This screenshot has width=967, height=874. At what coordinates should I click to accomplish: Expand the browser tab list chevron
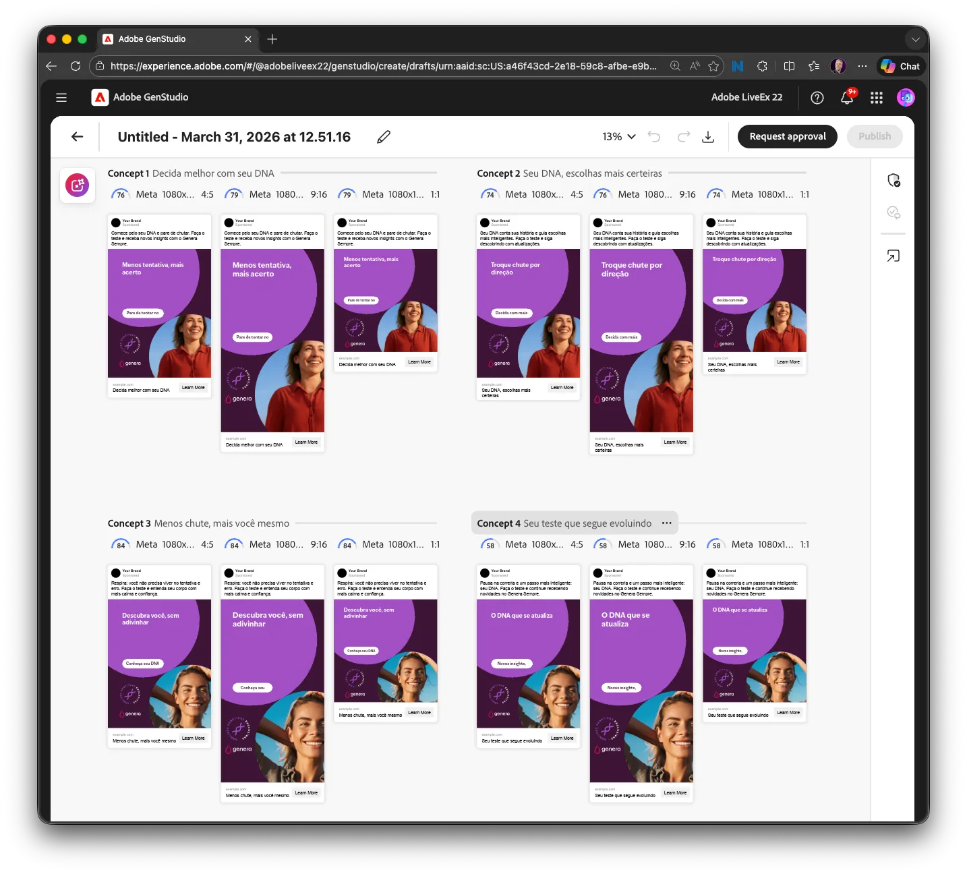(x=915, y=39)
